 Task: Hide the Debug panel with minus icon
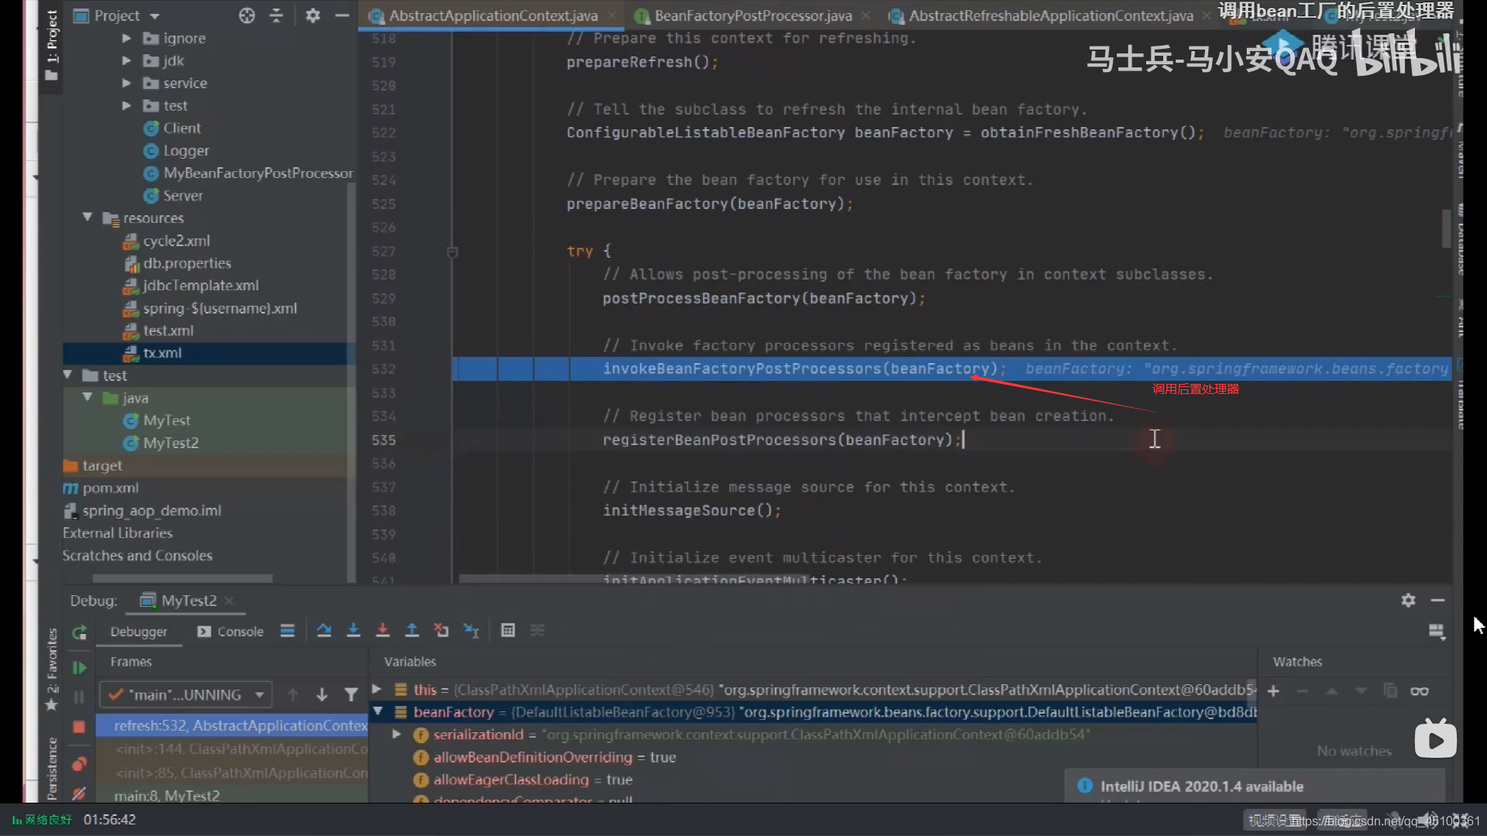(x=1437, y=600)
